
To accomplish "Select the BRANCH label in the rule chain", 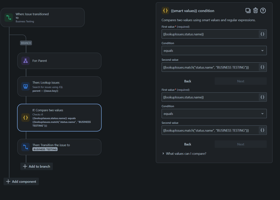I will click(26, 43).
